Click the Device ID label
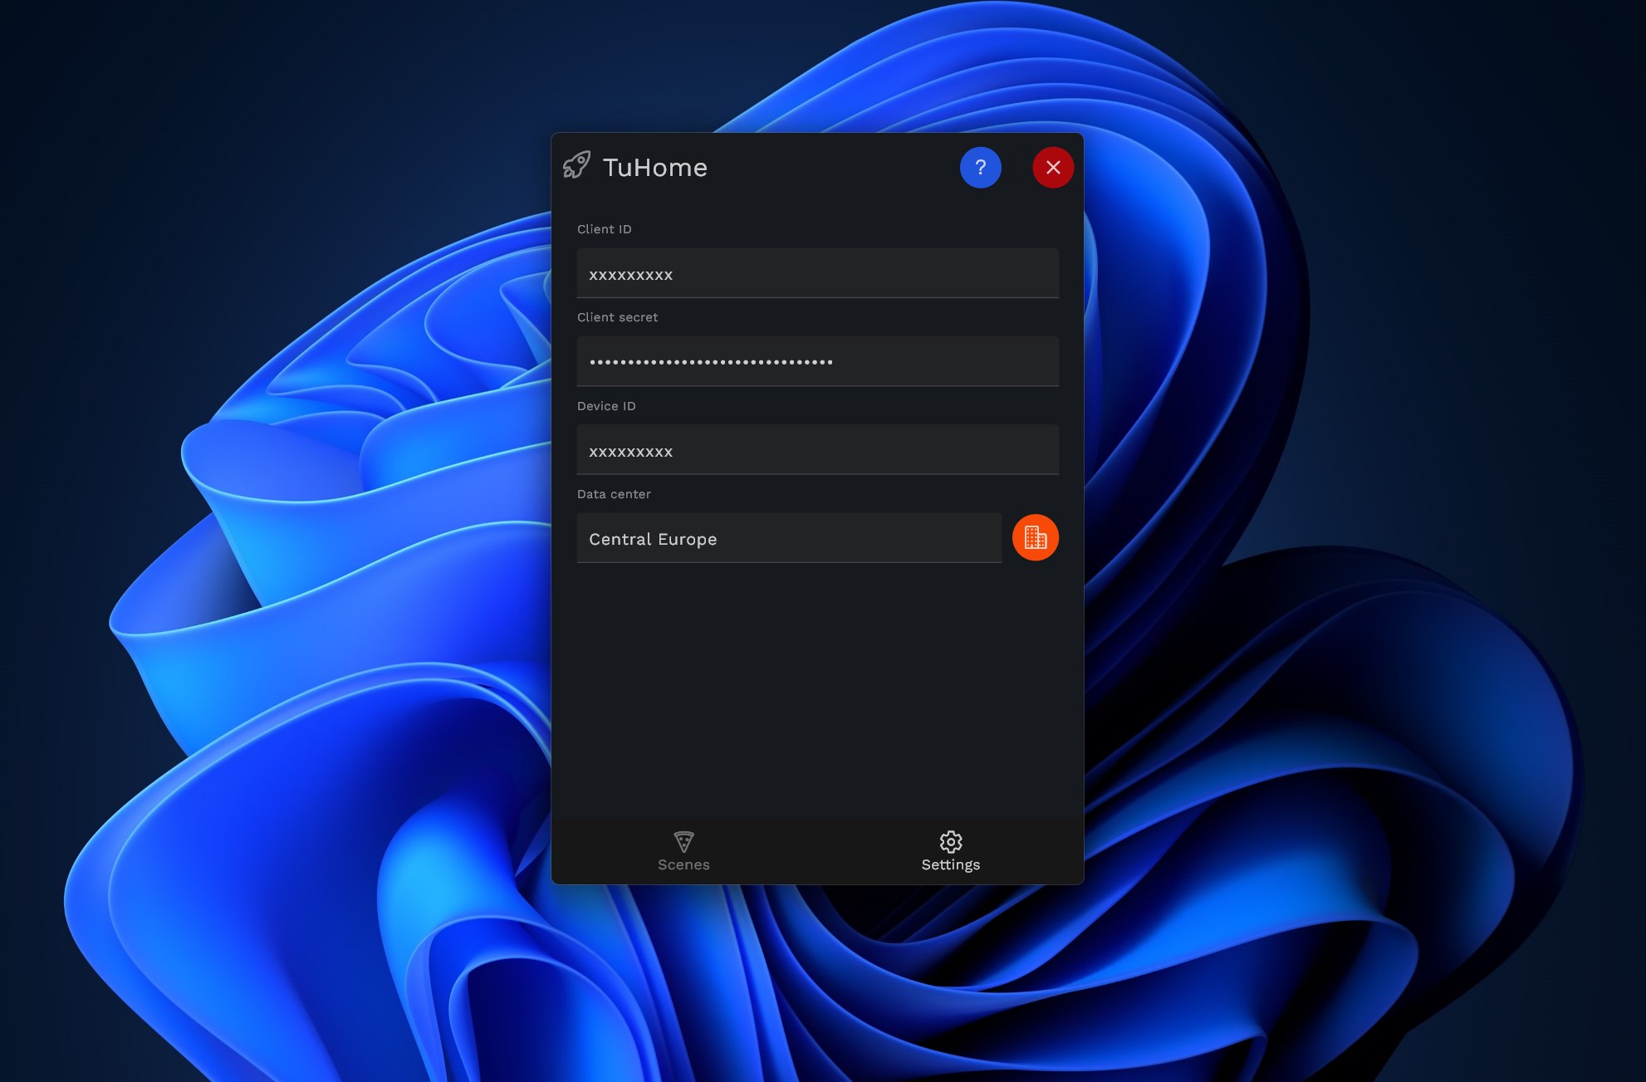 pos(606,406)
